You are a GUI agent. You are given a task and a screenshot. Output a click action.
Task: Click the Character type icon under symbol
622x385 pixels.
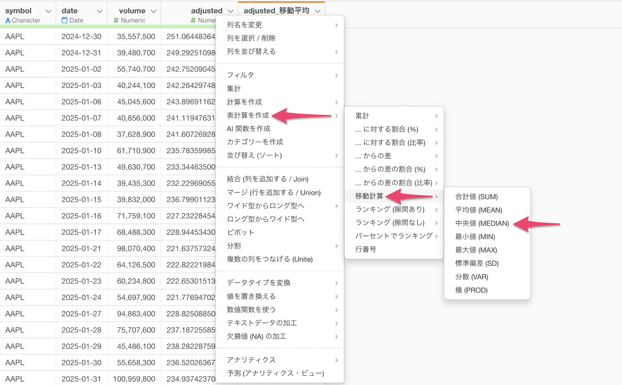(8, 20)
